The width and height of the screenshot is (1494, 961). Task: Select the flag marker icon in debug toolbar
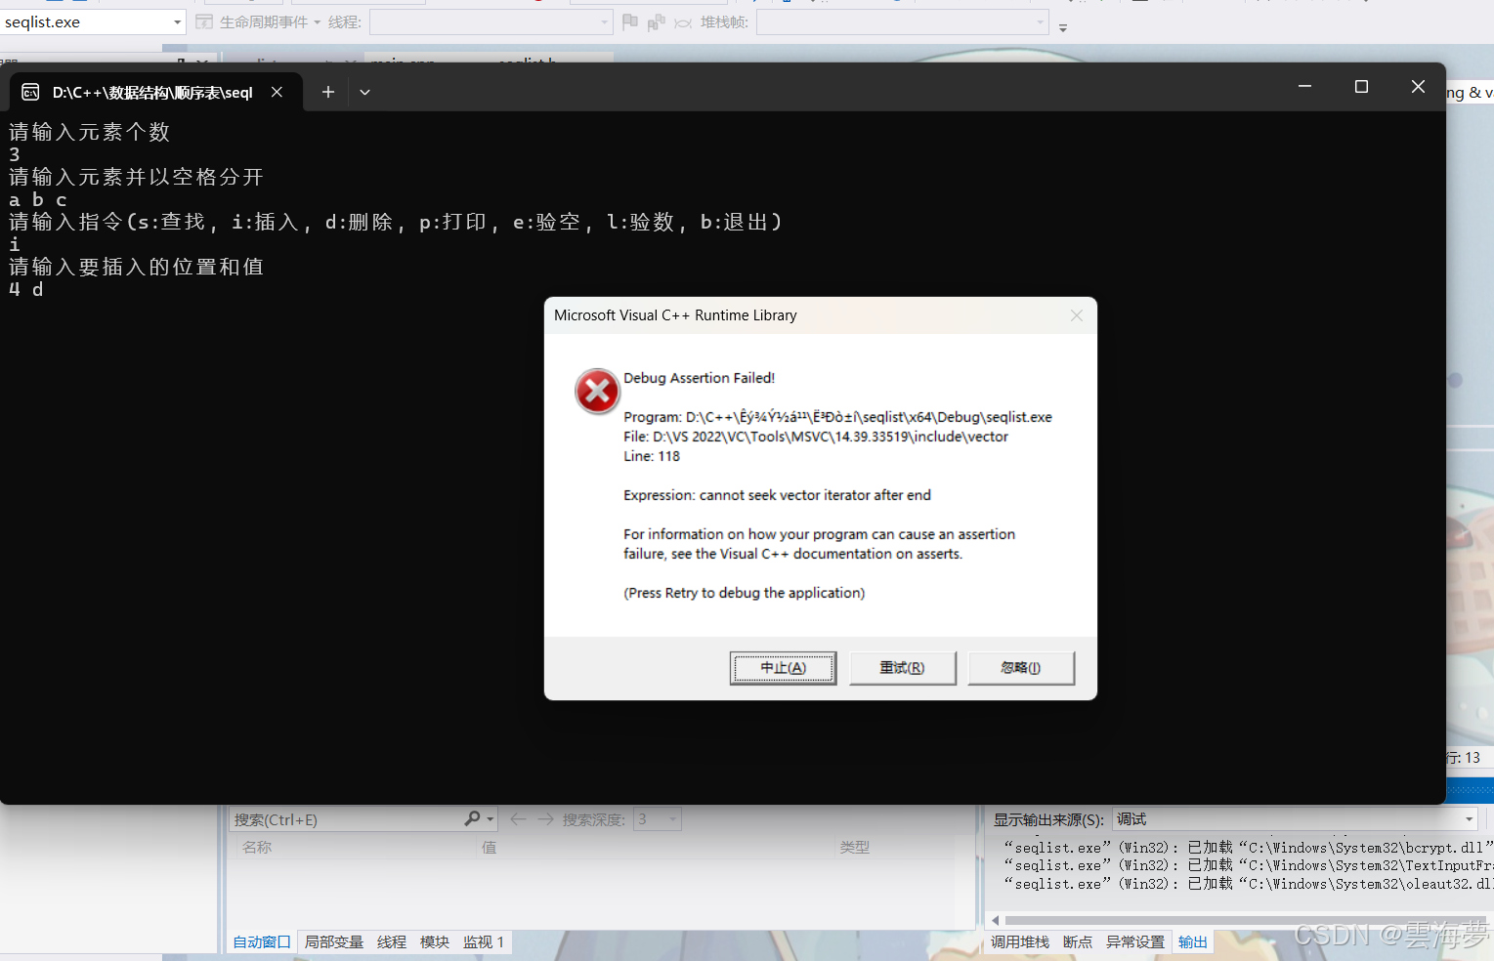coord(631,21)
